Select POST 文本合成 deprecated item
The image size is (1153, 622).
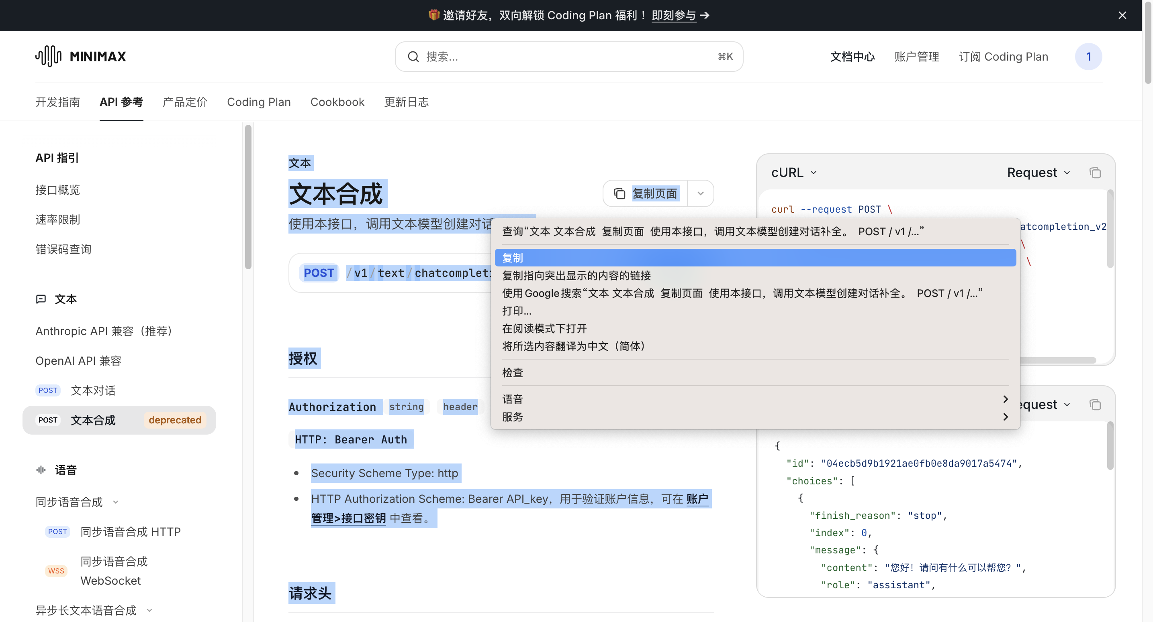119,420
